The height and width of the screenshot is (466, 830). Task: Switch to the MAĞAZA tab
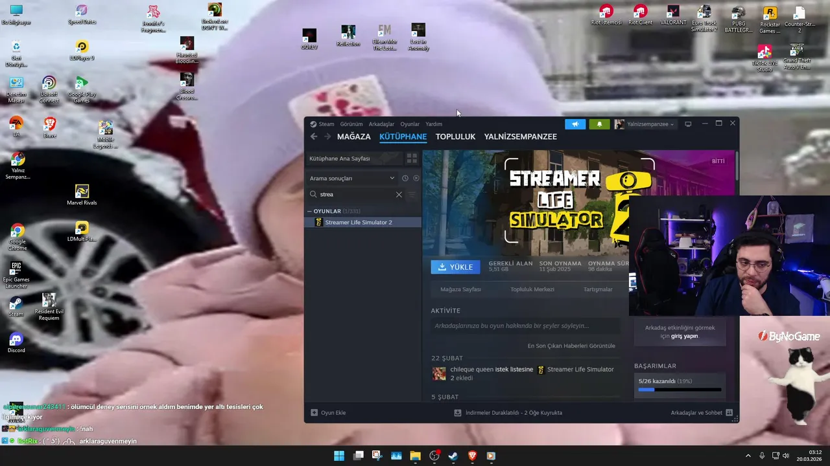pos(353,137)
